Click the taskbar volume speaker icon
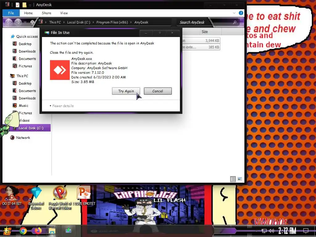The height and width of the screenshot is (237, 316). coord(272,231)
